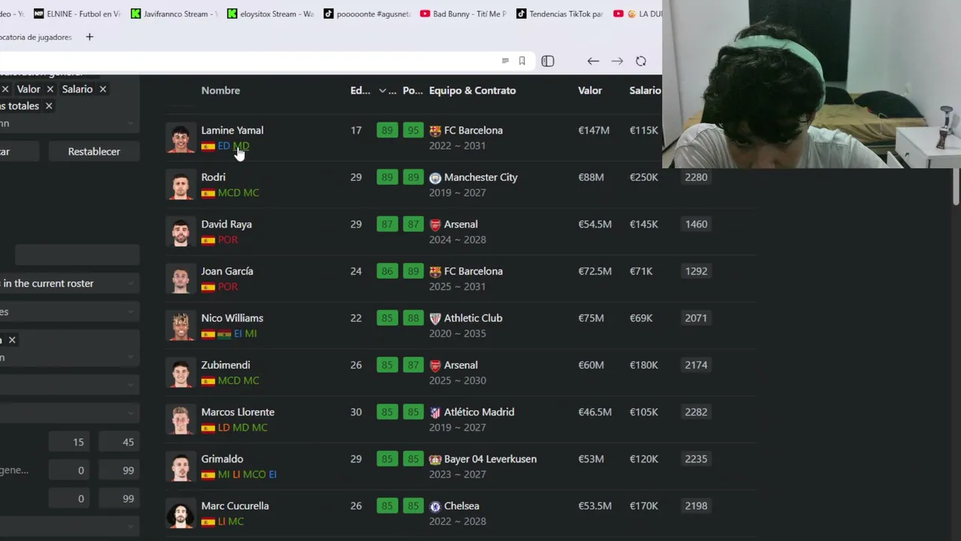Image resolution: width=961 pixels, height=541 pixels.
Task: Click Marc Cucurella's stat total 2198
Action: point(696,506)
